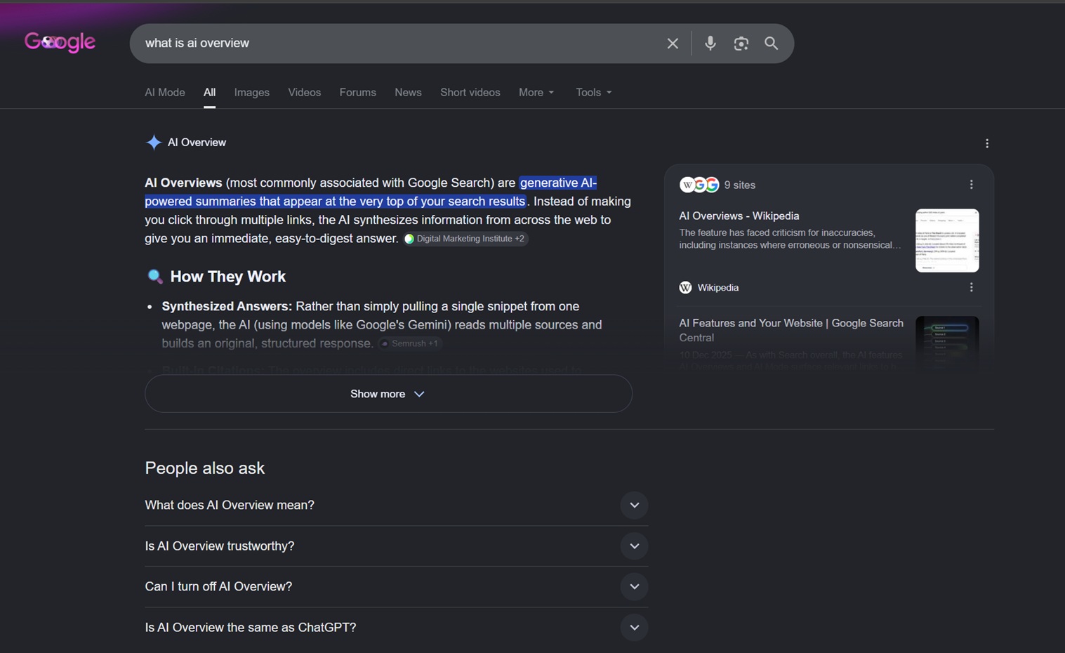Click the 'How They Work' heading

click(227, 277)
